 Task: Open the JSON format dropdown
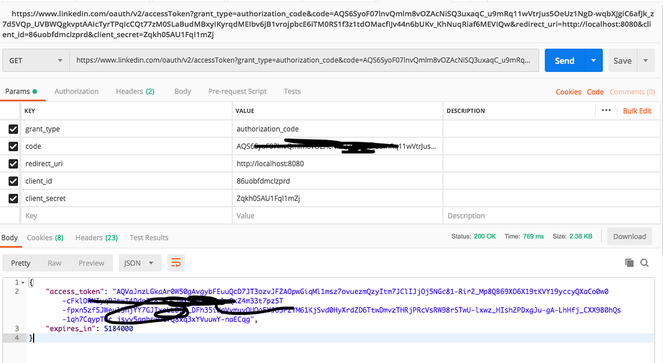[x=139, y=262]
